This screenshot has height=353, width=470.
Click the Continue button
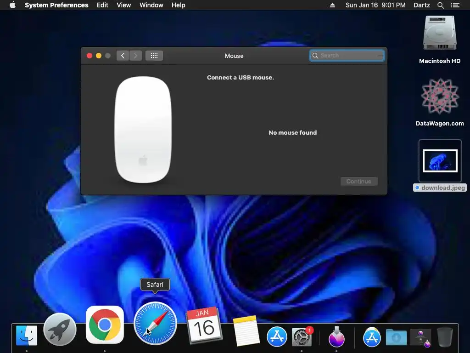[359, 181]
